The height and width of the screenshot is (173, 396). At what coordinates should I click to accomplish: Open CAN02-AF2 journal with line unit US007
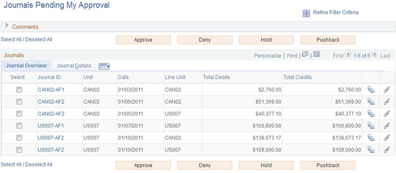(x=51, y=114)
